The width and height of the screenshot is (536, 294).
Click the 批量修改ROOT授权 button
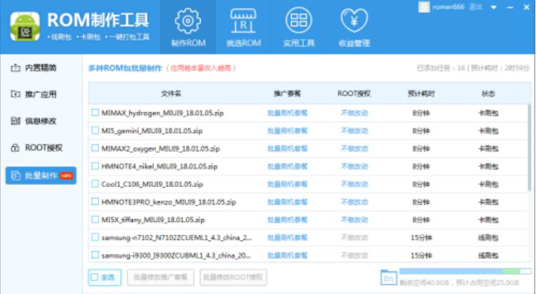(233, 278)
